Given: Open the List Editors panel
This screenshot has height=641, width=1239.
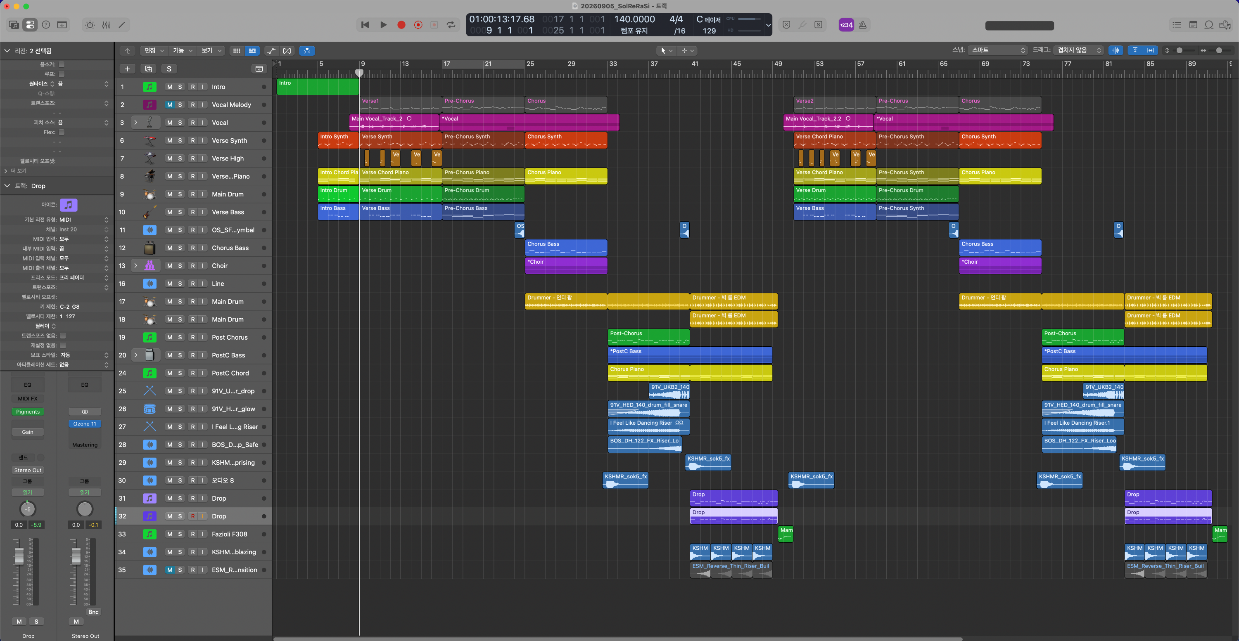Looking at the screenshot, I should coord(1177,25).
